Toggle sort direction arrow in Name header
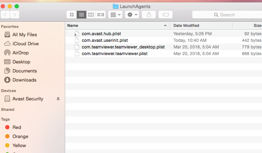Viewport: 262px width, 153px height. coord(165,25)
